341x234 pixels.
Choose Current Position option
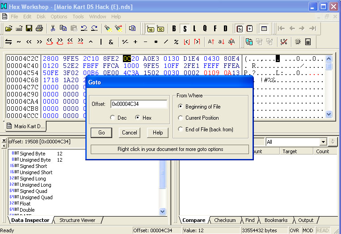[x=180, y=118]
